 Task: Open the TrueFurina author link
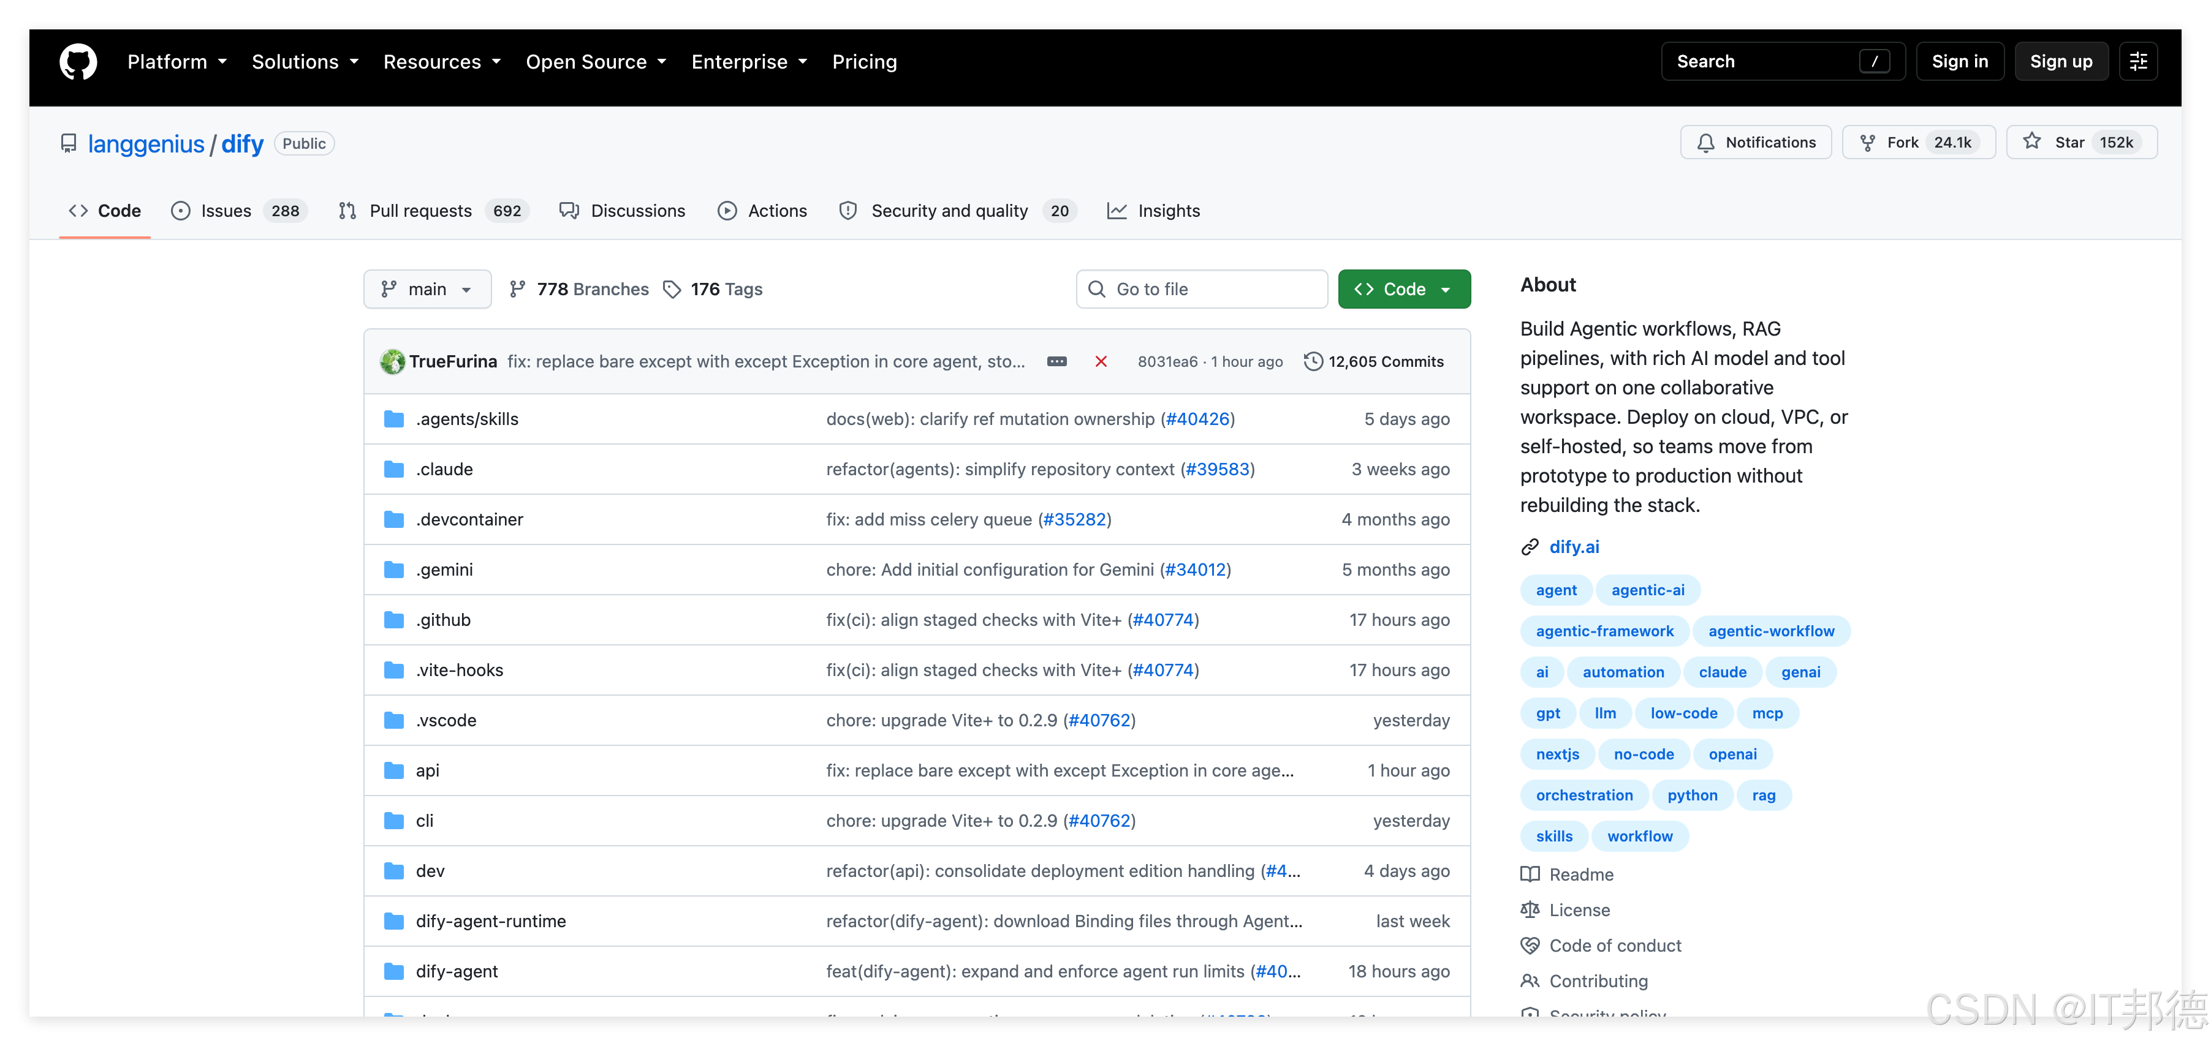click(x=452, y=361)
